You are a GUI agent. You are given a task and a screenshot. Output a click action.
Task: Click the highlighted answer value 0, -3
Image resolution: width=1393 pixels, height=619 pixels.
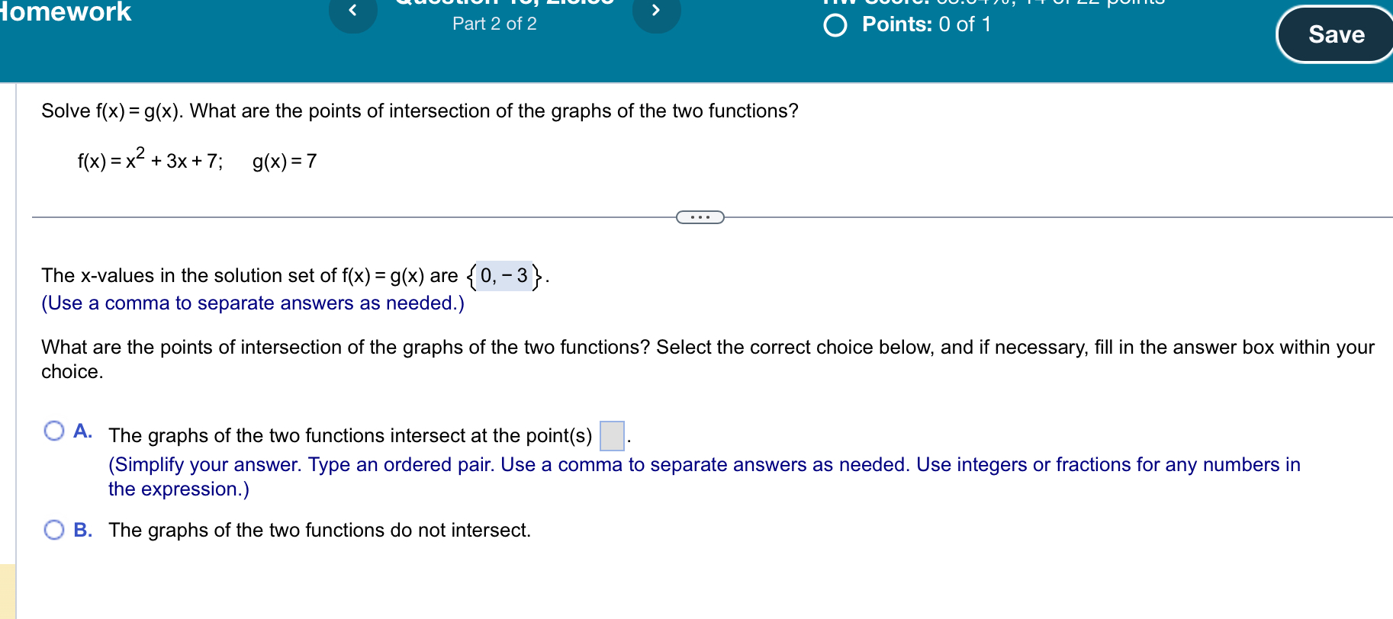click(503, 276)
